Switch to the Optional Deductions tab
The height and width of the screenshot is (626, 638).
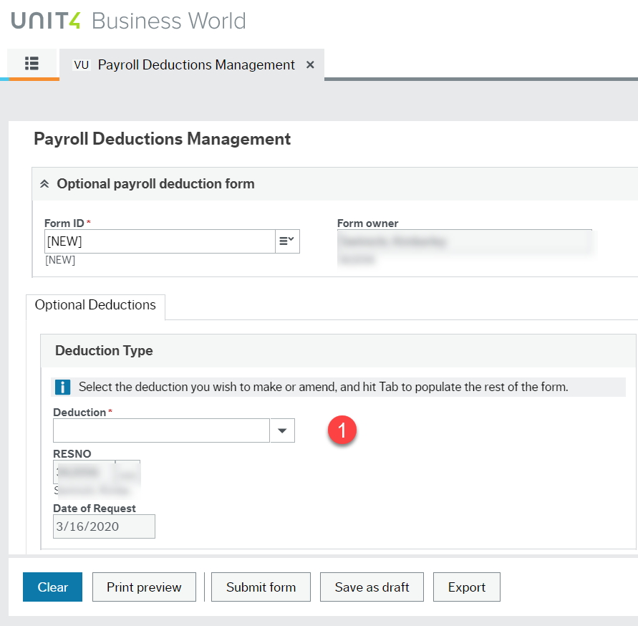coord(95,307)
